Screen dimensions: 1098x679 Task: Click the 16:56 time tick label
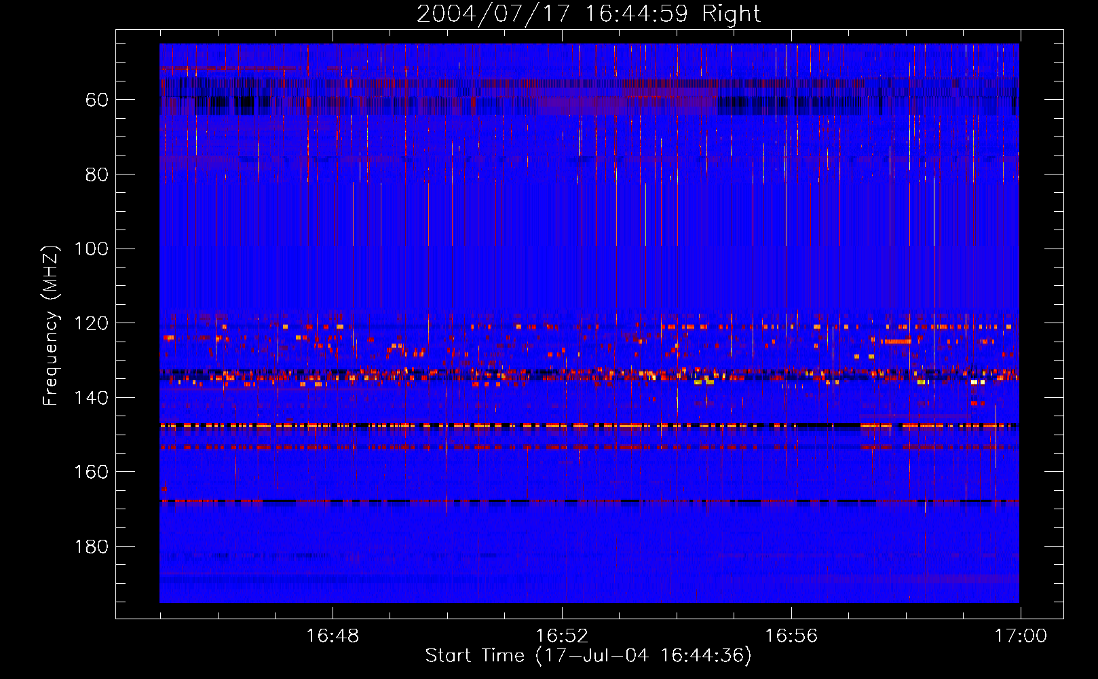pyautogui.click(x=791, y=636)
